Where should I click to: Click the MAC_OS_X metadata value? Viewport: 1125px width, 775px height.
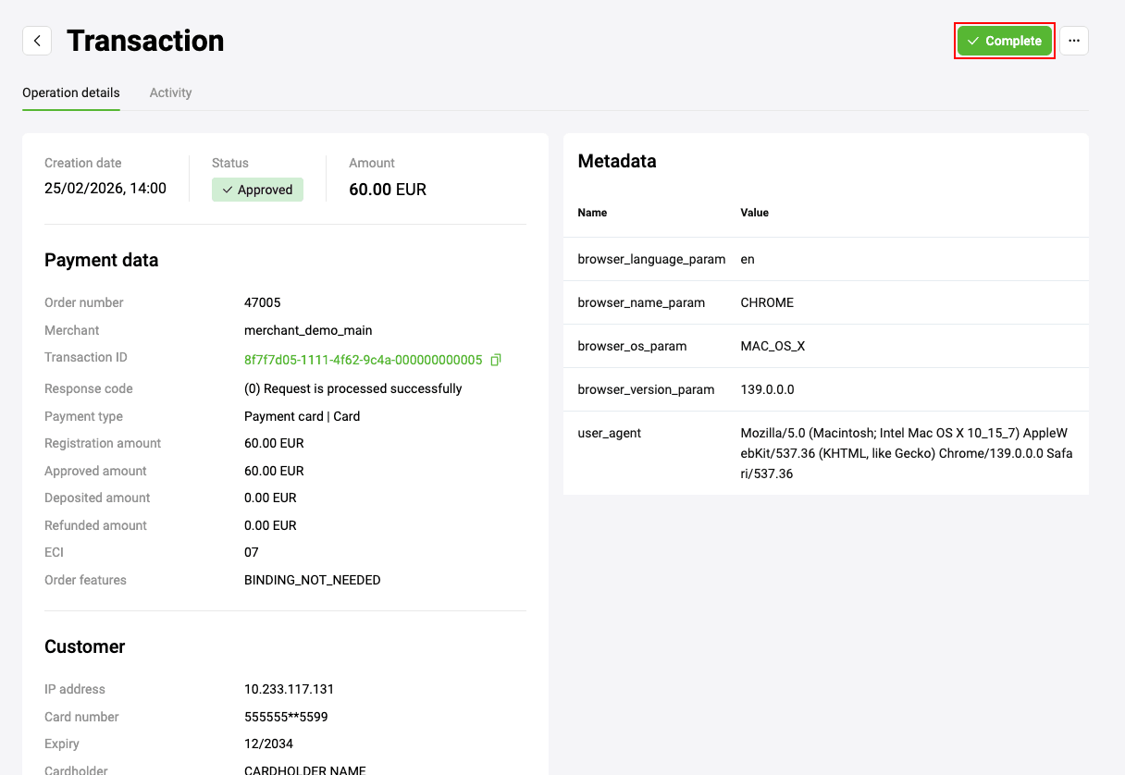point(773,346)
